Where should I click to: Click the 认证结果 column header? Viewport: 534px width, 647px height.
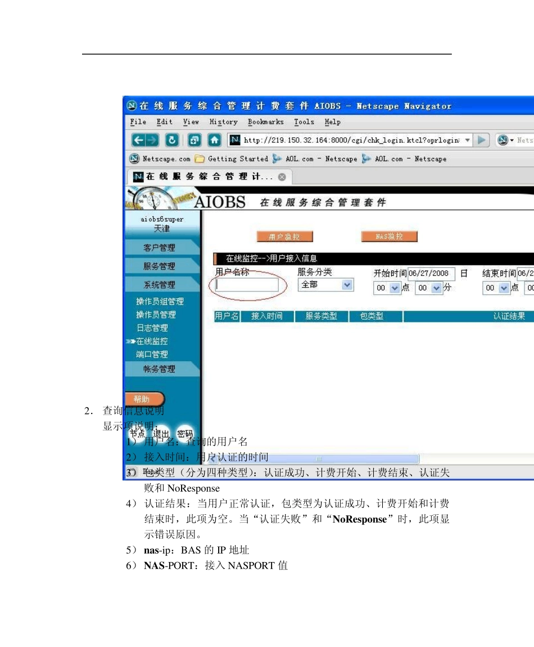click(469, 317)
